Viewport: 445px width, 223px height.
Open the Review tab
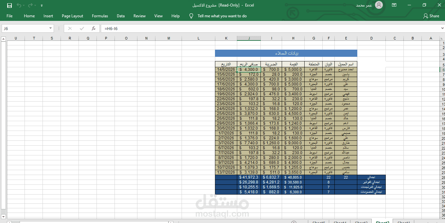click(139, 16)
